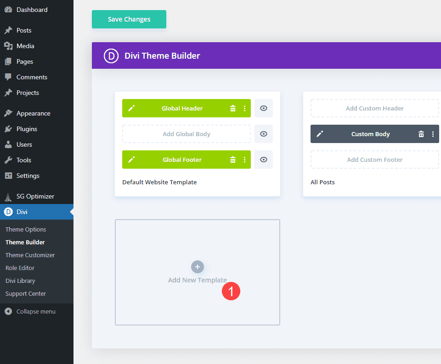Open Global Footer three-dot options menu
Viewport: 441px width, 364px height.
(x=245, y=160)
